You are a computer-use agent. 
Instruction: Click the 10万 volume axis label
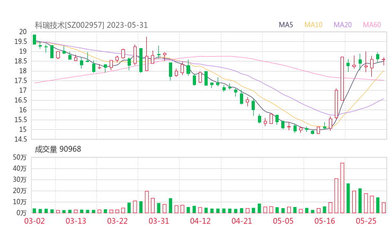20,202
